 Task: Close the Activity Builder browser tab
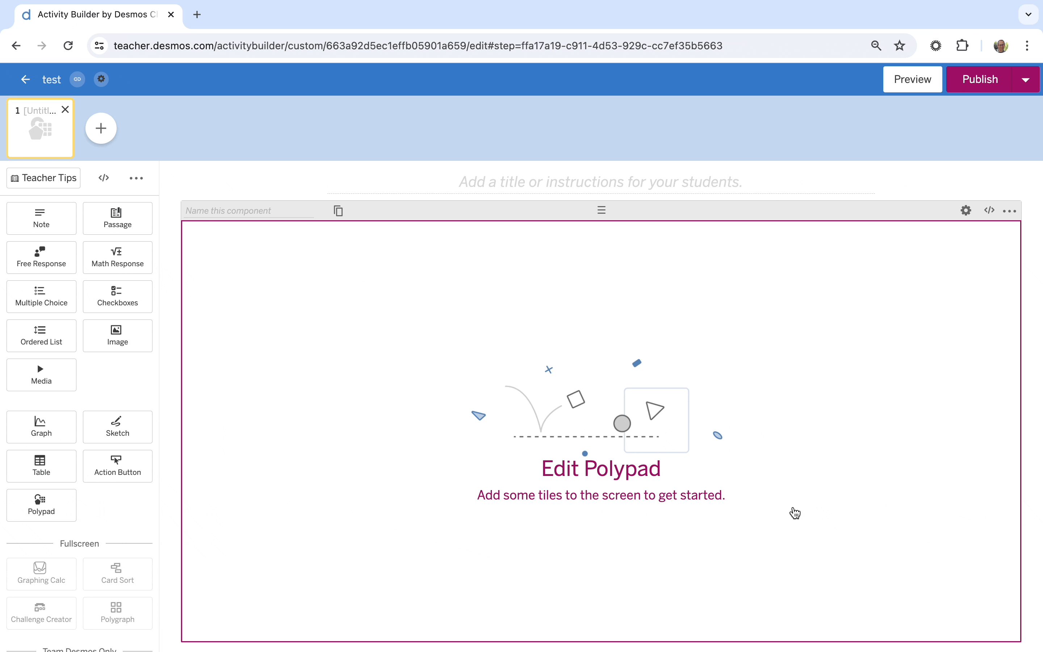tap(171, 14)
